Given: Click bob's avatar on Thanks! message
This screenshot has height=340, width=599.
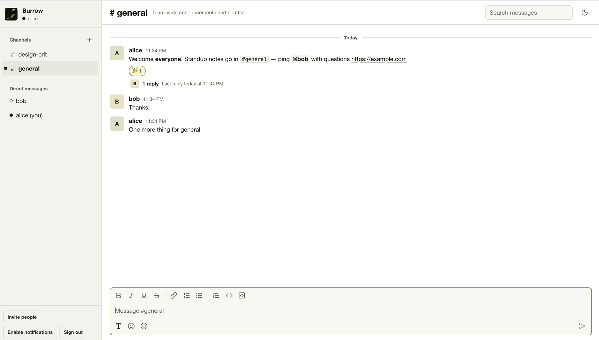Looking at the screenshot, I should pos(117,102).
